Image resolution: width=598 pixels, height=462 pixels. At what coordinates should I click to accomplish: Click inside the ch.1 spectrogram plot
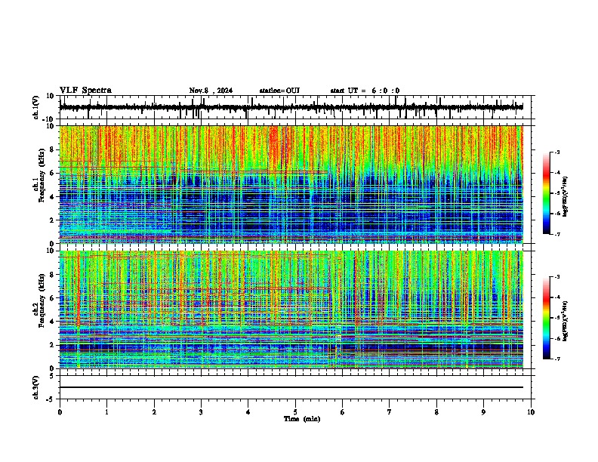click(291, 184)
